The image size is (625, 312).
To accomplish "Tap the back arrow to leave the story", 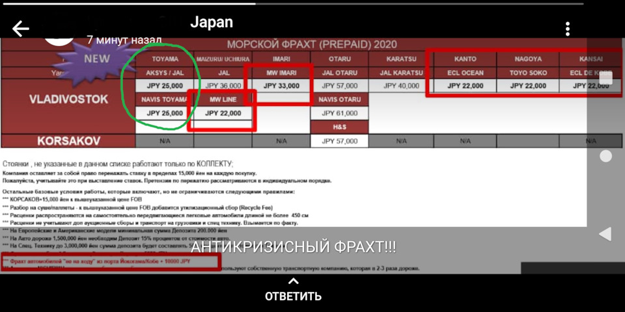I will tap(21, 29).
